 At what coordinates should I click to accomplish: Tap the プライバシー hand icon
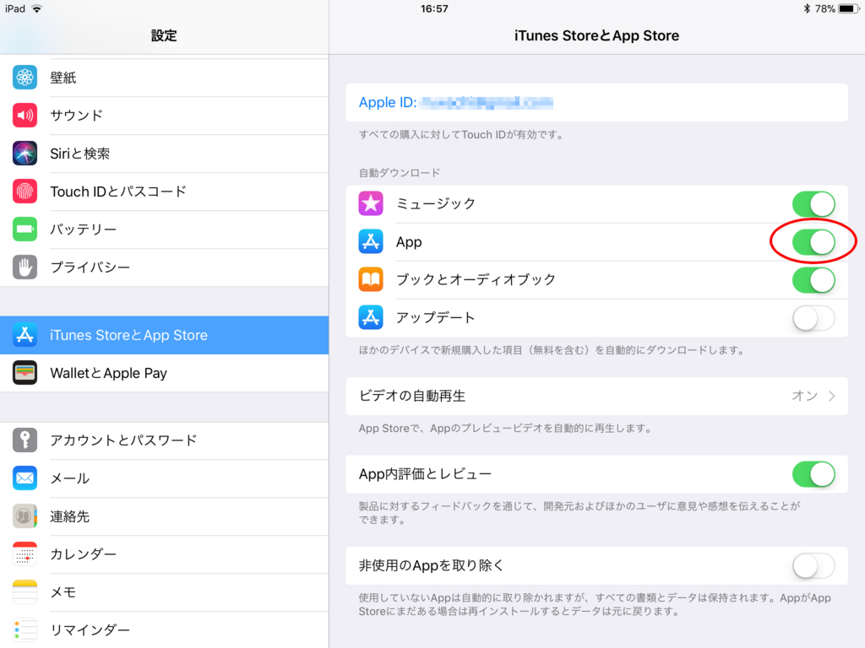[x=24, y=267]
